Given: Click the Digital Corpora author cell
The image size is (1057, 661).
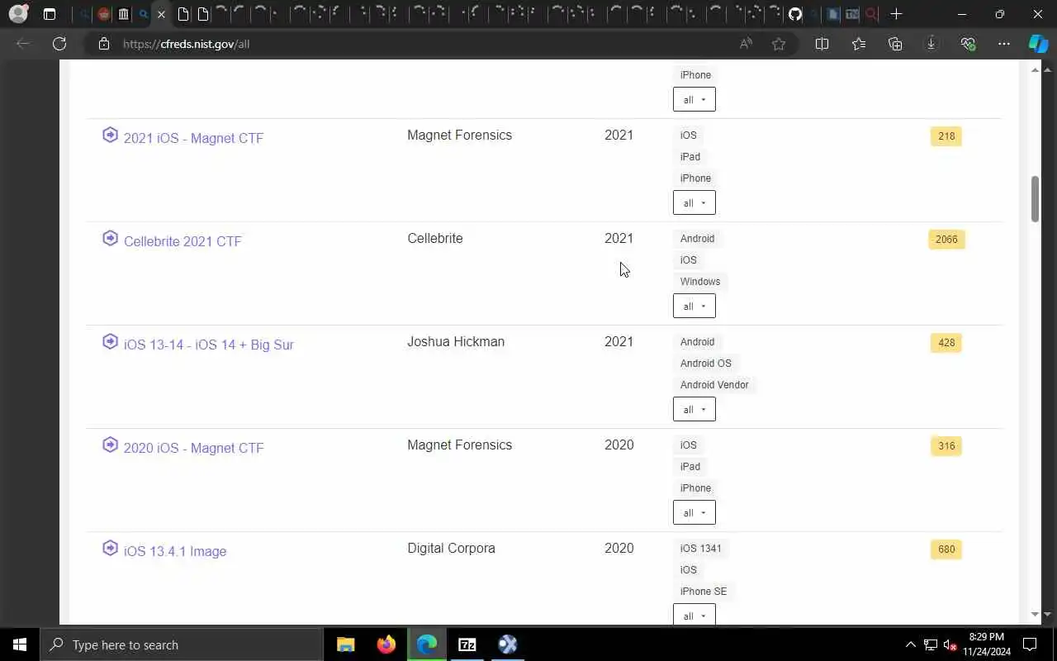Looking at the screenshot, I should click(x=451, y=548).
